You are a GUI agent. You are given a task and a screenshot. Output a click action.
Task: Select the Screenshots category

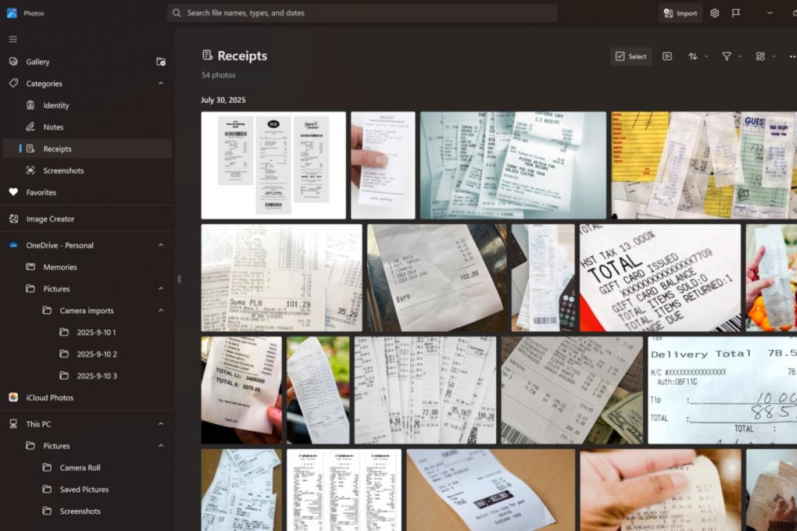click(x=63, y=171)
